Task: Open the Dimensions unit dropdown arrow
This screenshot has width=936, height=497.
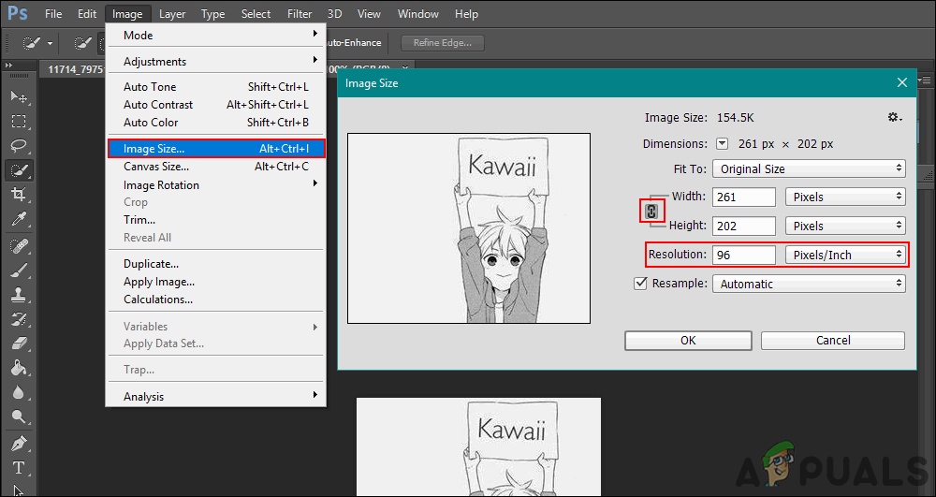Action: [x=722, y=144]
